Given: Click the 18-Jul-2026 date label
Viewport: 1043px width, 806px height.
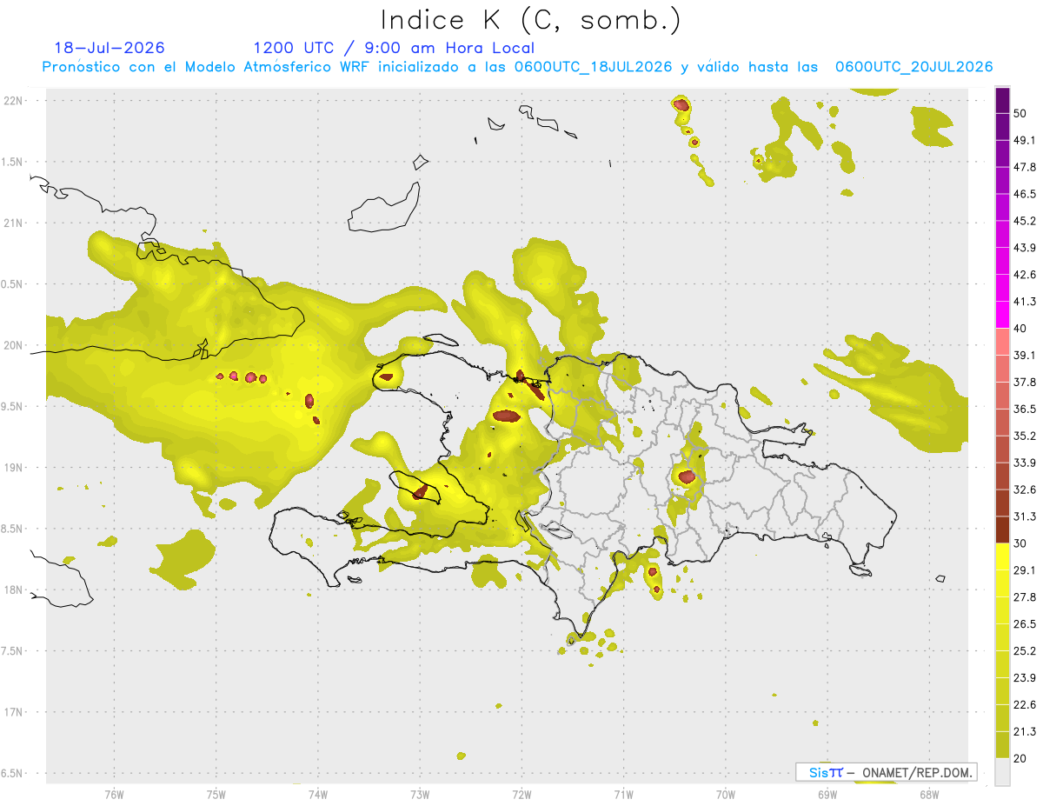Looking at the screenshot, I should [109, 48].
